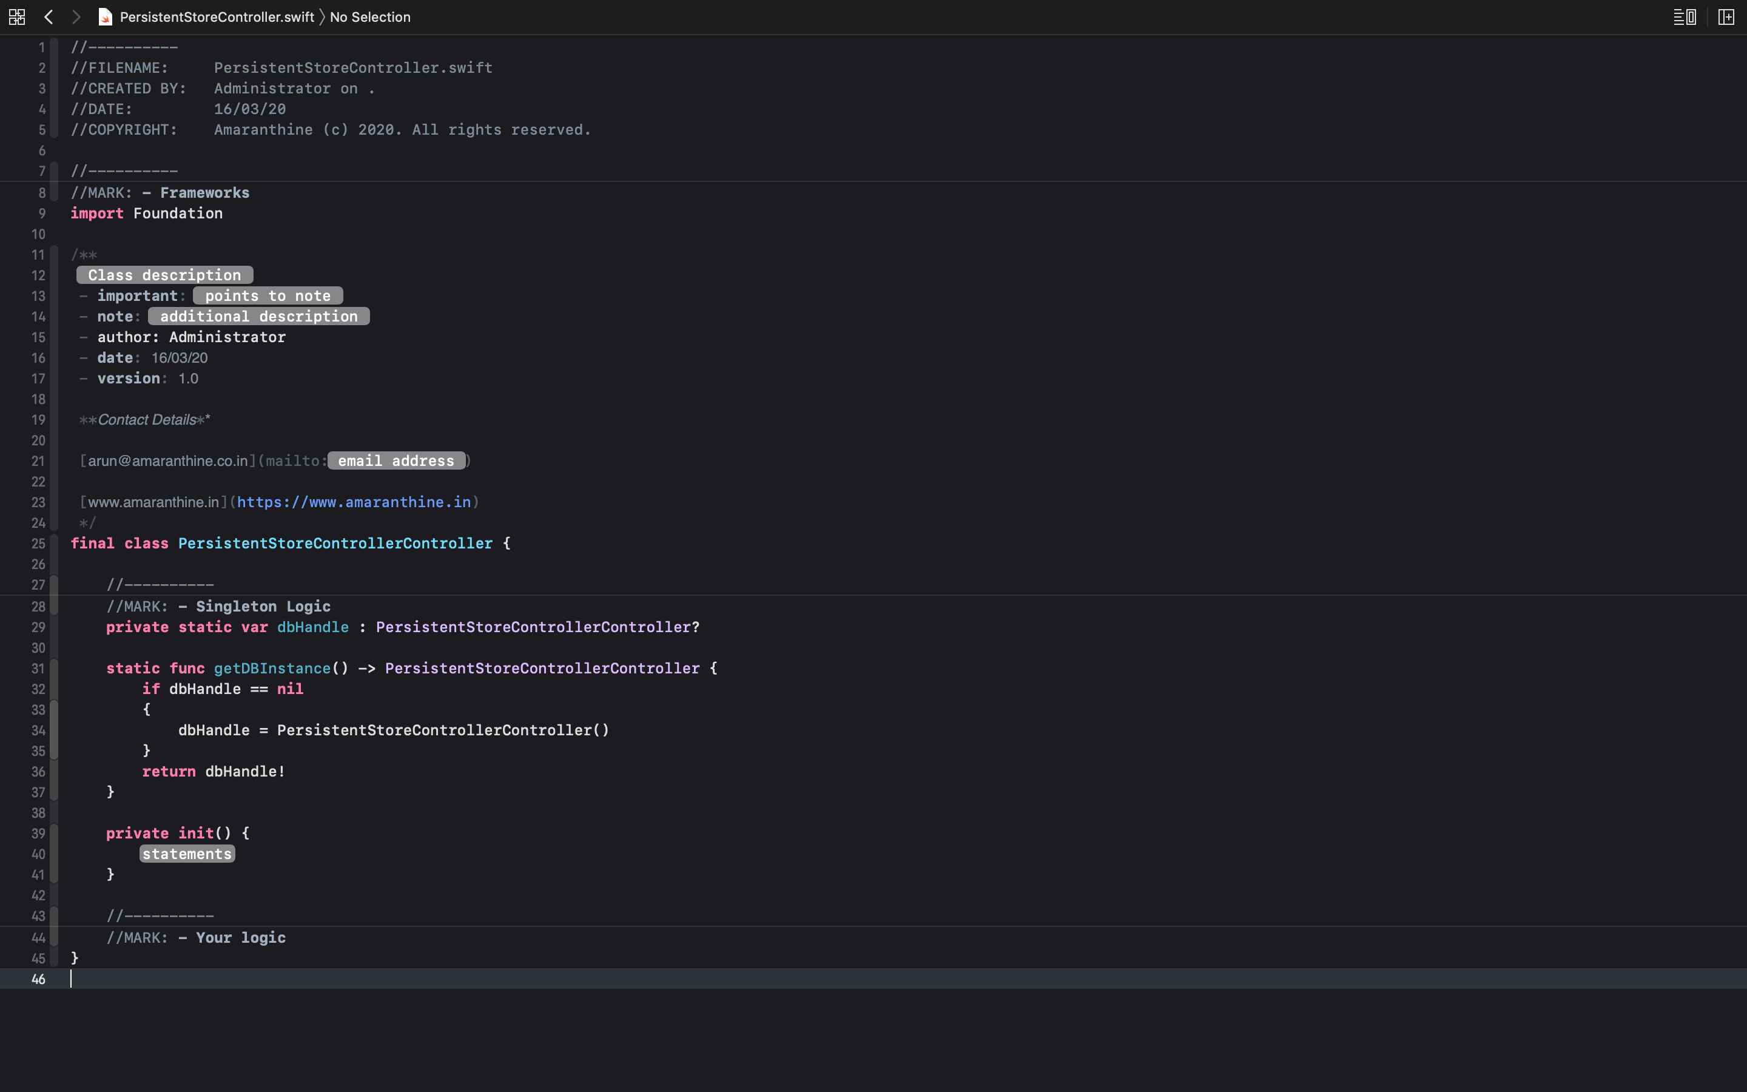Open PersistentStoreController.swift jump bar breadcrumb
Image resolution: width=1747 pixels, height=1092 pixels.
(217, 16)
